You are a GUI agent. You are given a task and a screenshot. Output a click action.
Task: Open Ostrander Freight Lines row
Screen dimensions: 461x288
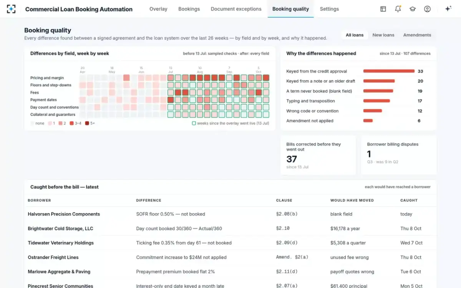(x=230, y=257)
